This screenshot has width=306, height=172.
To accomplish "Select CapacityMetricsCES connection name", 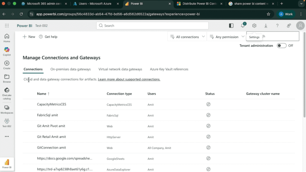I will pos(51,104).
